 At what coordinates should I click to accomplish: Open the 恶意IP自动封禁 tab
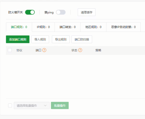pyautogui.click(x=123, y=27)
